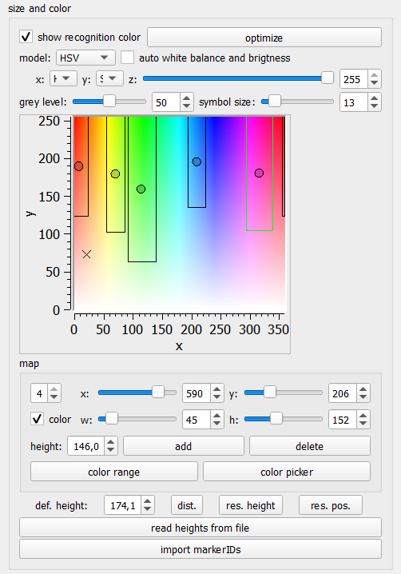Click the color picker button
Screen dimensions: 401x574
pos(287,472)
